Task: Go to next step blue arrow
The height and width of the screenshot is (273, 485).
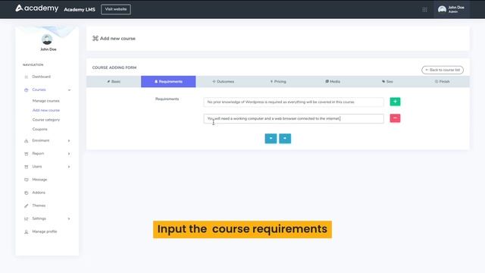Action: click(x=285, y=138)
